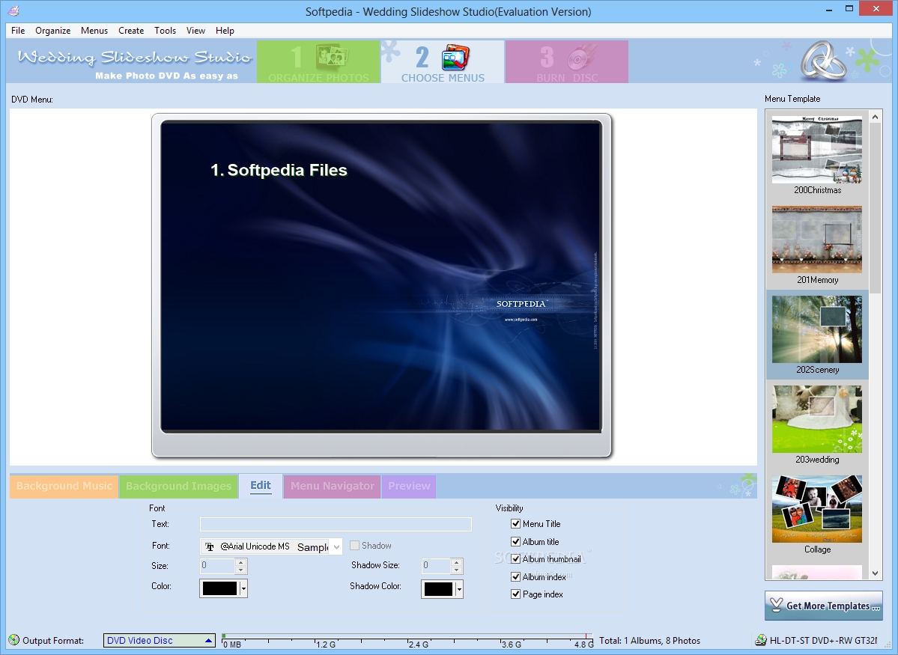
Task: Toggle the Album title checkbox
Action: [515, 541]
